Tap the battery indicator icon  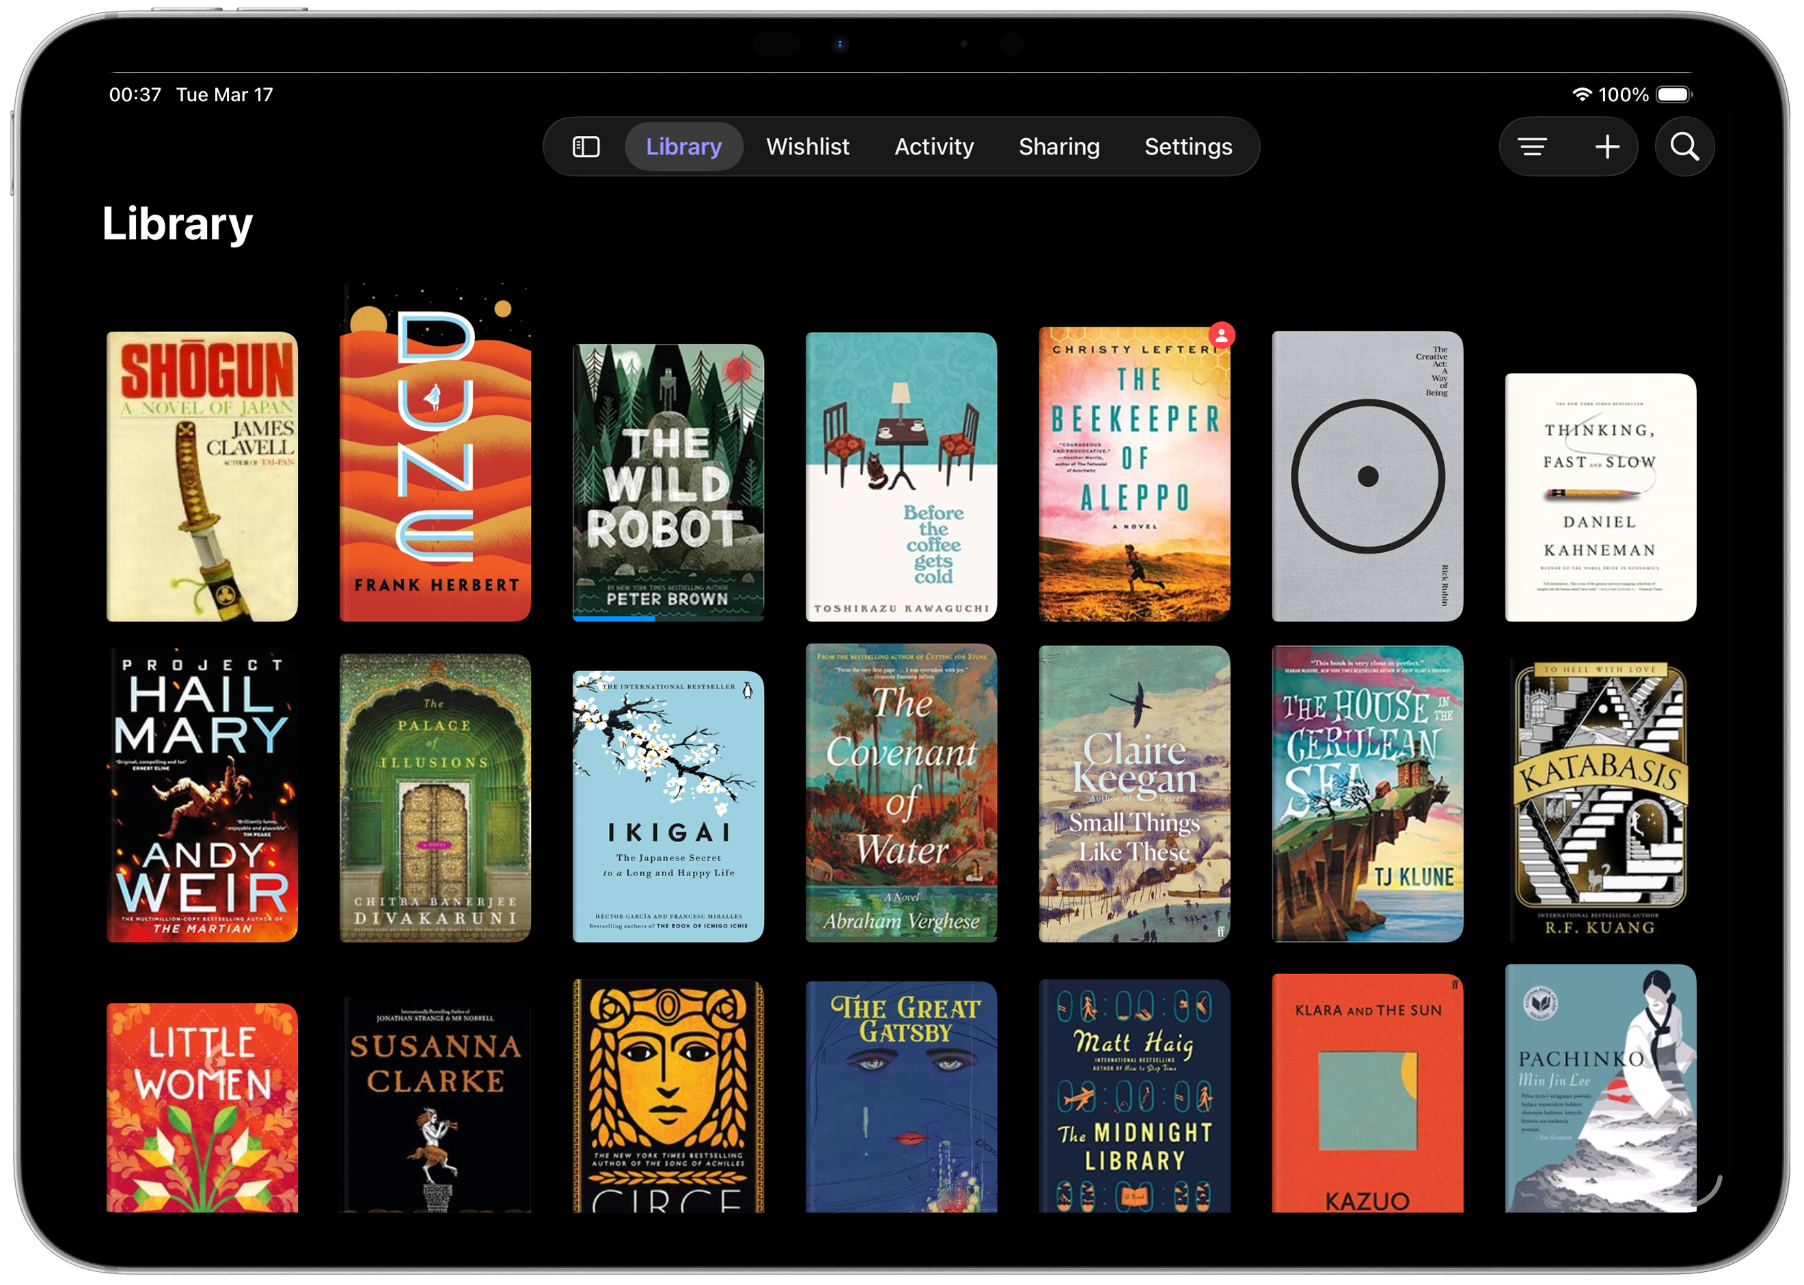point(1673,95)
